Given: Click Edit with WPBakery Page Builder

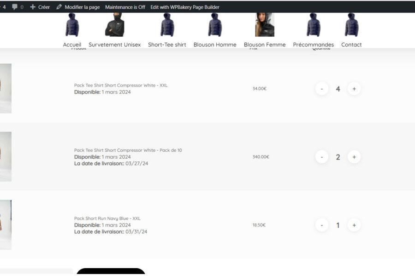Looking at the screenshot, I should (x=185, y=7).
